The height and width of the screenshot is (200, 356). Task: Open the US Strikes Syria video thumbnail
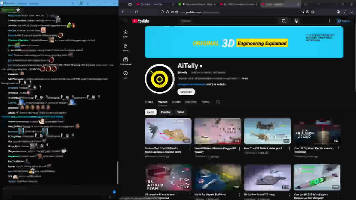[267, 177]
